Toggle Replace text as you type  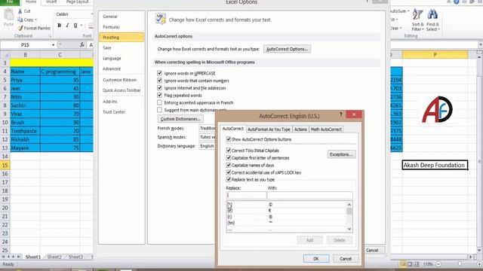click(229, 179)
